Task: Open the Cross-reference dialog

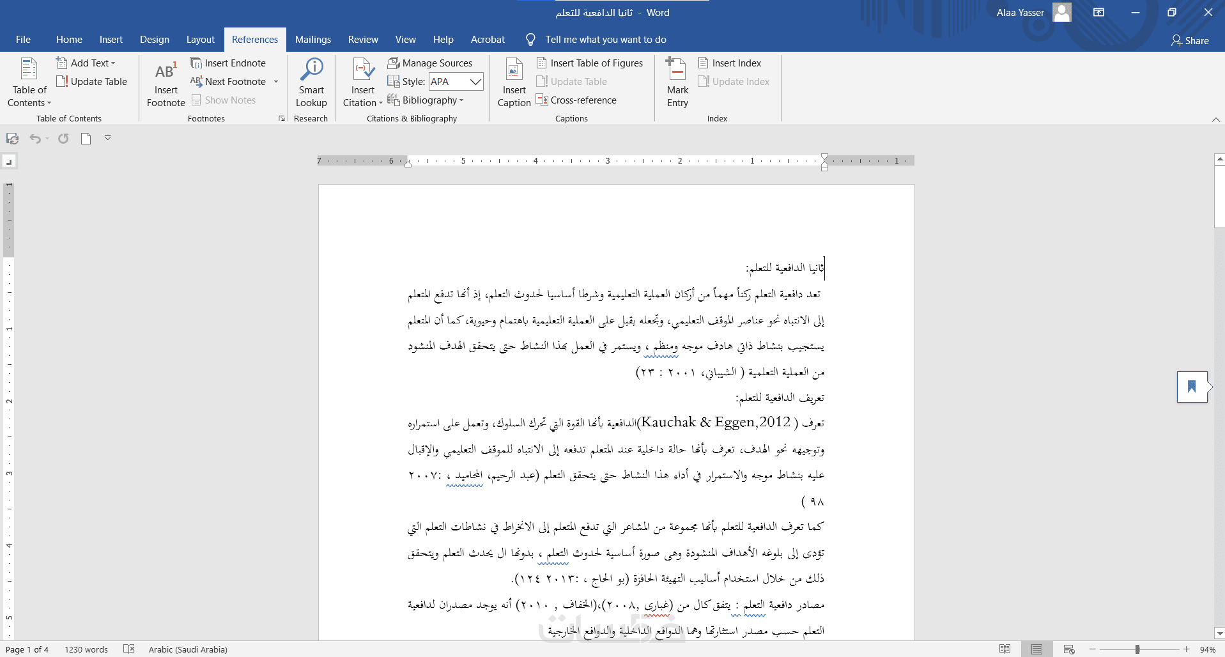Action: coord(576,100)
